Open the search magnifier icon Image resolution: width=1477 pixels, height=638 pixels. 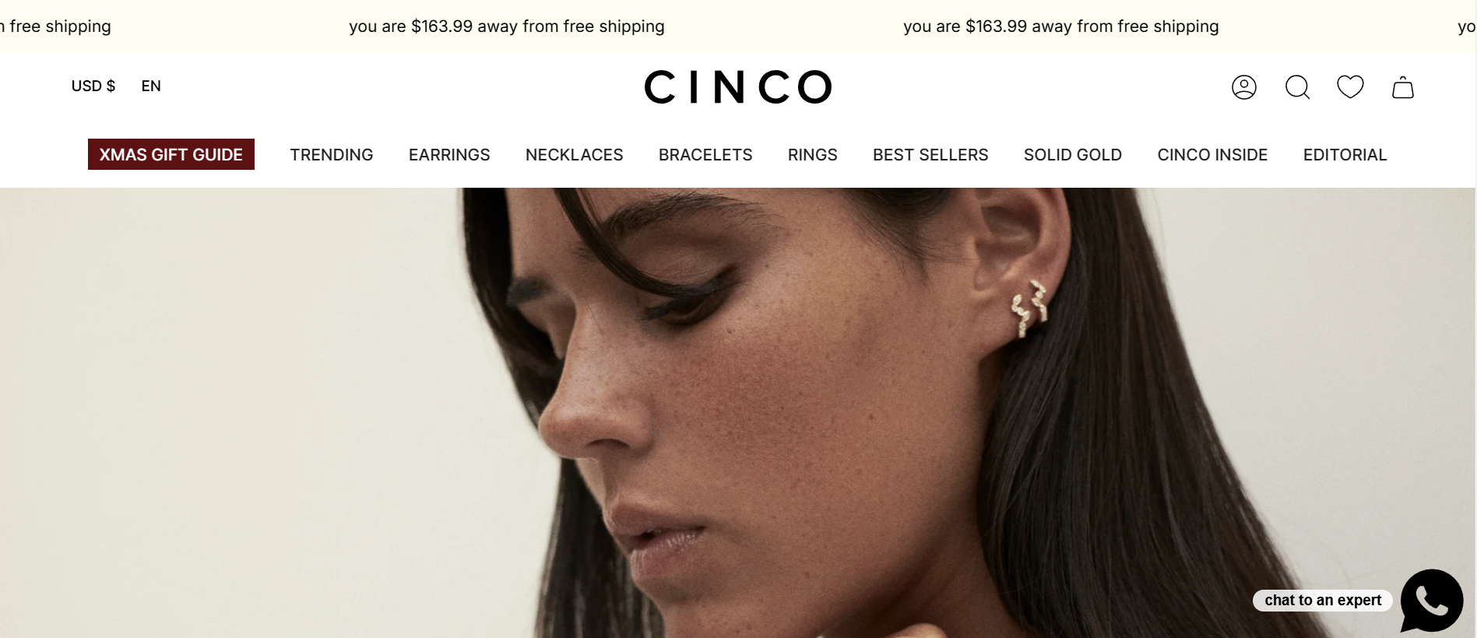click(x=1297, y=86)
